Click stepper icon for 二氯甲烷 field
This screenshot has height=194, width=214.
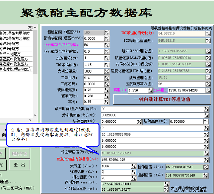click(x=107, y=78)
